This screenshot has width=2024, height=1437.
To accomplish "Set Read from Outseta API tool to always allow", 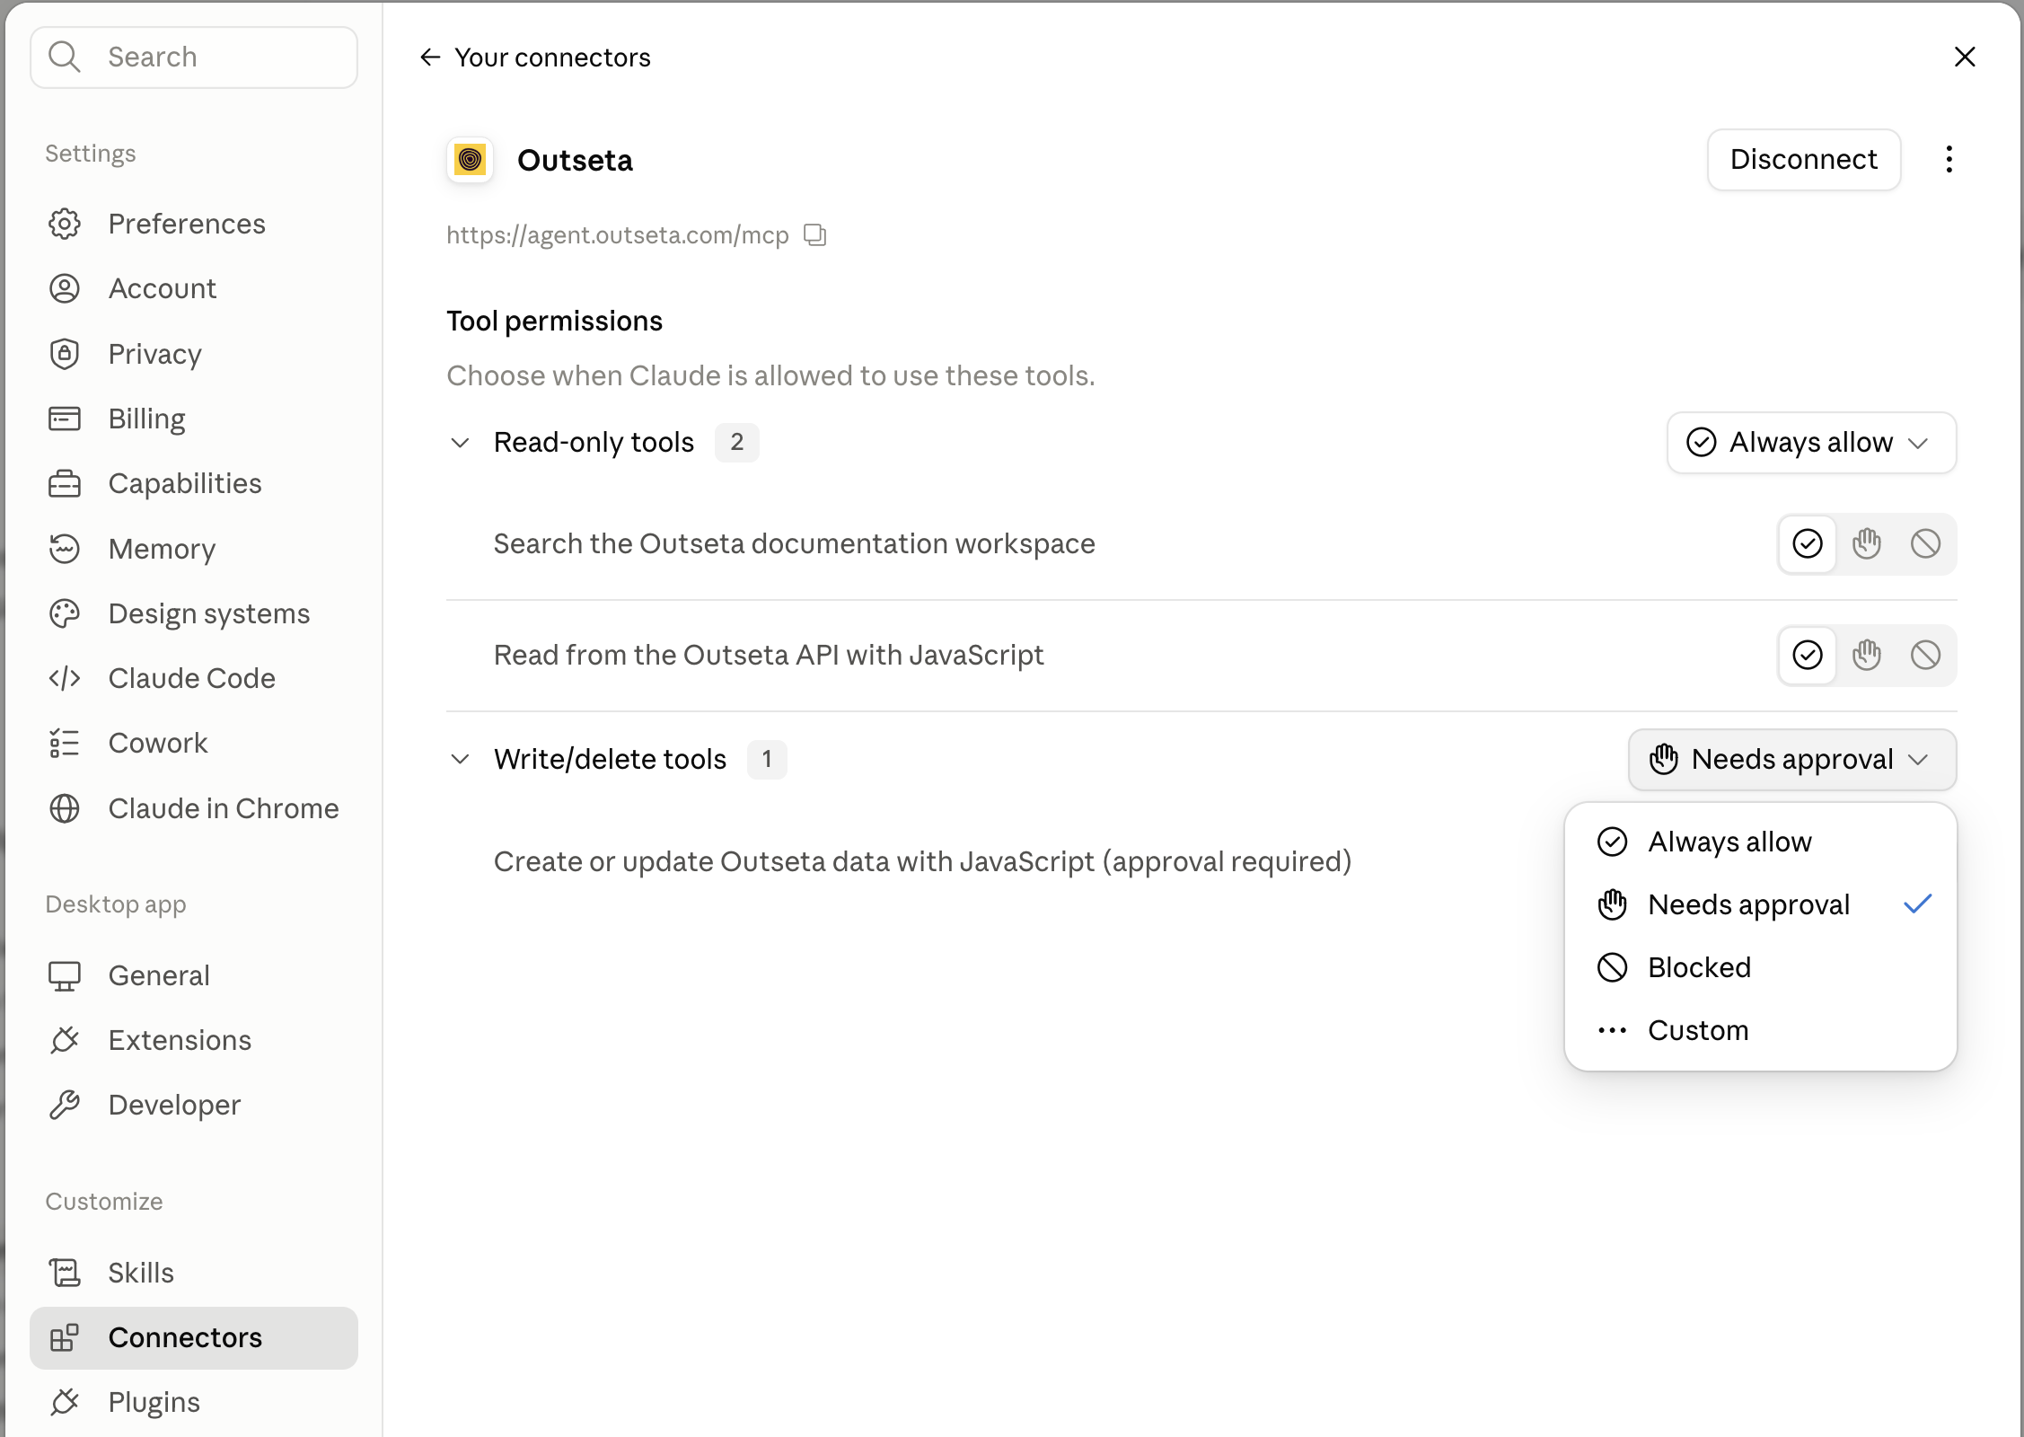I will pos(1808,655).
